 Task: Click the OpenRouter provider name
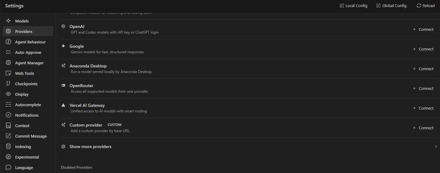pos(81,86)
